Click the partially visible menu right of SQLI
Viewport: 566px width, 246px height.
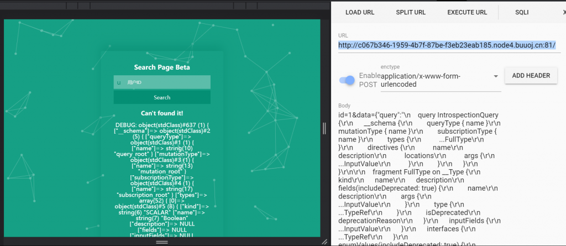tap(563, 12)
